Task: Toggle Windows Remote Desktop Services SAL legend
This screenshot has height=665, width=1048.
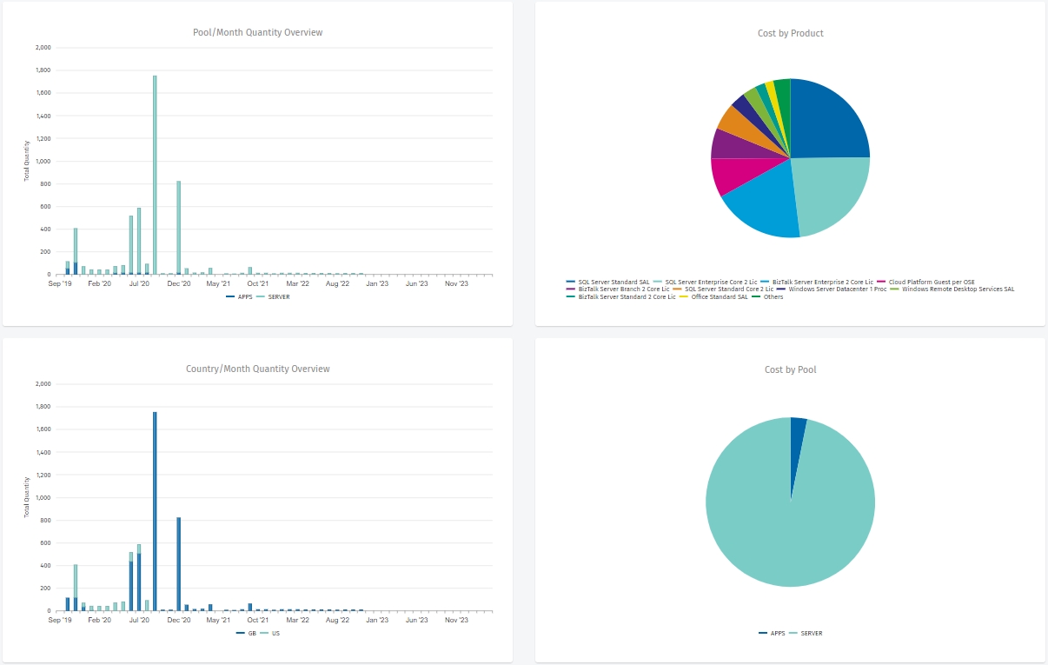Action: pyautogui.click(x=958, y=289)
